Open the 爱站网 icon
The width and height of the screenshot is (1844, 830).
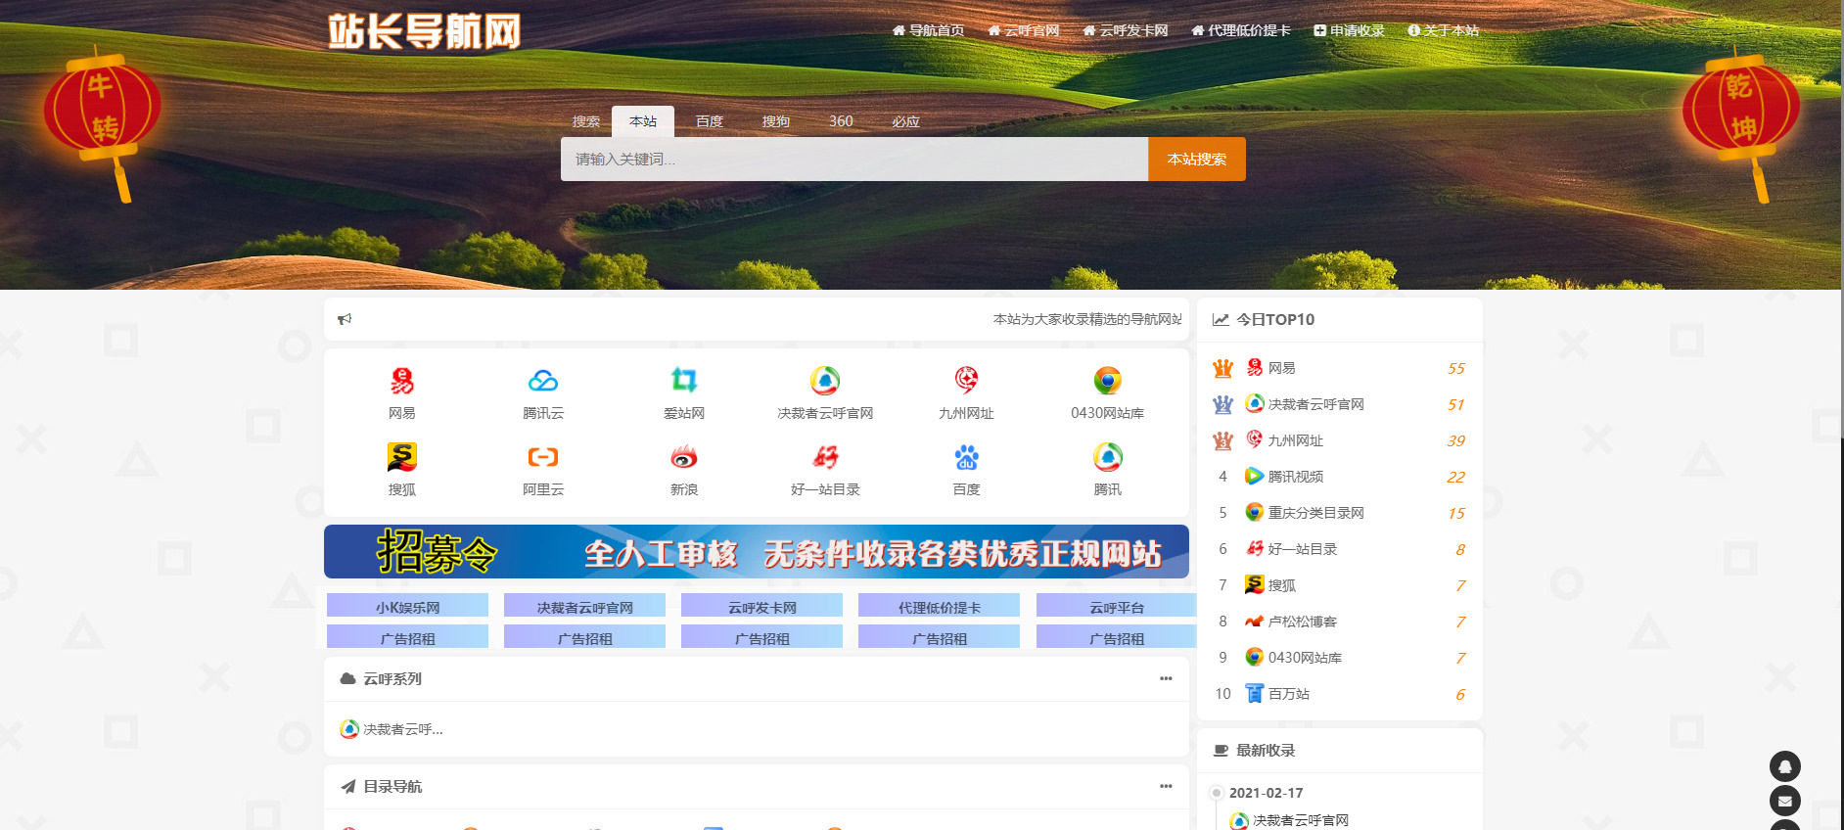(683, 381)
